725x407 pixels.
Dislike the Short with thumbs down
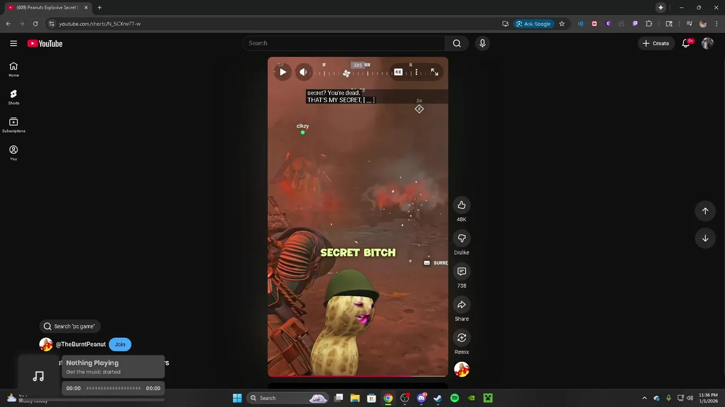tap(462, 239)
